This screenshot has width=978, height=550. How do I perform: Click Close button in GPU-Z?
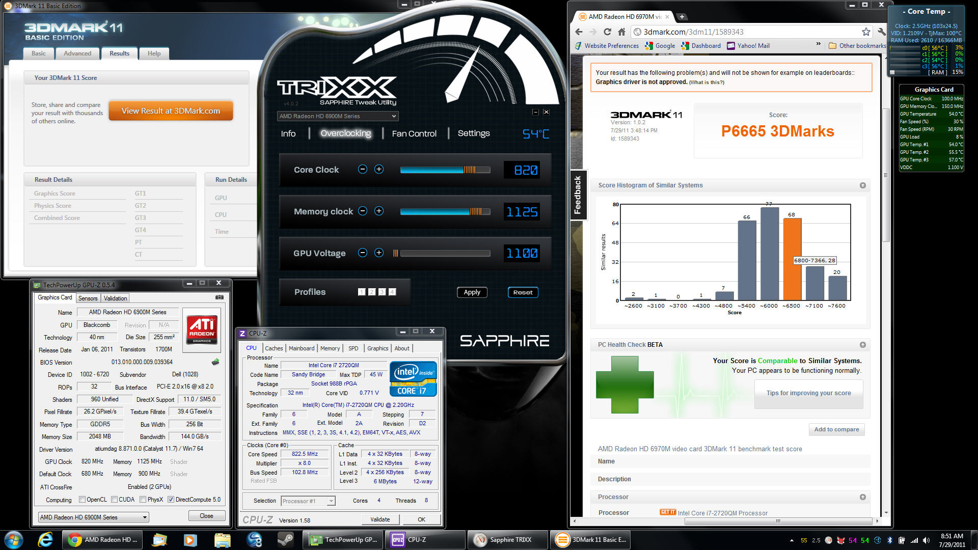[x=206, y=516]
